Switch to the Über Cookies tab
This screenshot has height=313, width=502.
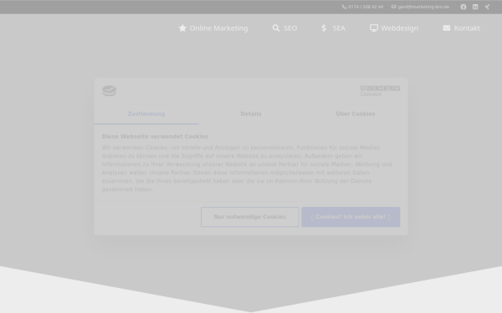(x=356, y=114)
